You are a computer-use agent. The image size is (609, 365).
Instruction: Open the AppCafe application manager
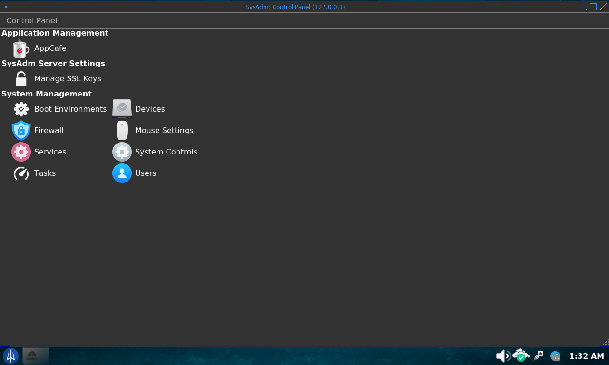coord(39,48)
